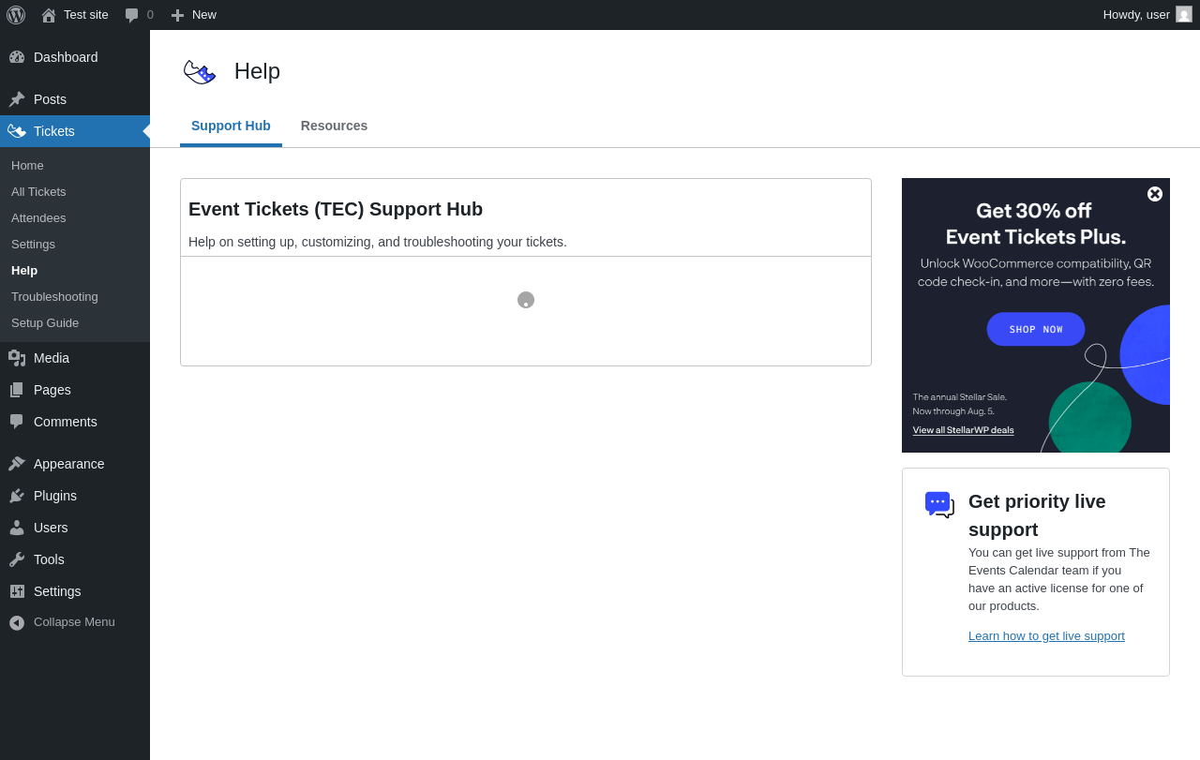Follow View all StellarWP deals link
The width and height of the screenshot is (1200, 760).
[963, 430]
